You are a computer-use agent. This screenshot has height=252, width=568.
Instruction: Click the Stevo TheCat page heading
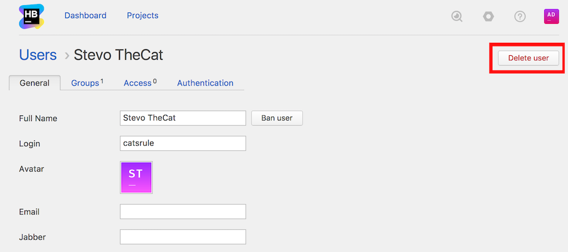(x=119, y=55)
